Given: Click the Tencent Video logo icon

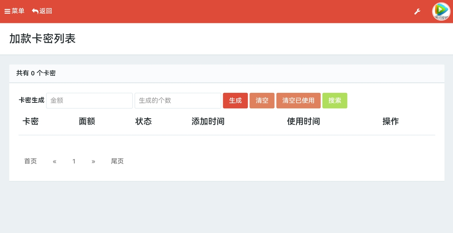Looking at the screenshot, I should [x=441, y=11].
